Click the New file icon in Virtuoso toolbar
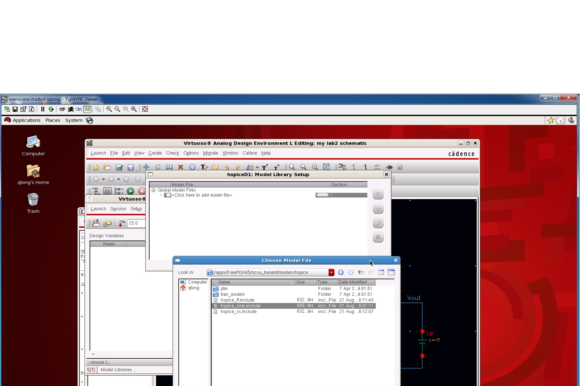This screenshot has height=386, width=581. 96,167
